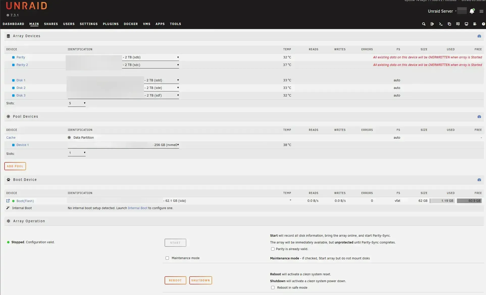This screenshot has height=295, width=486.
Task: Click the 7.3.1 version number
Action: pyautogui.click(x=15, y=15)
